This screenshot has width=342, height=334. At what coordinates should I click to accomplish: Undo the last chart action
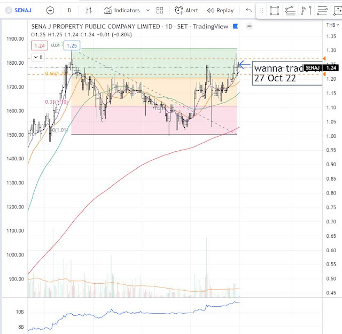point(248,10)
